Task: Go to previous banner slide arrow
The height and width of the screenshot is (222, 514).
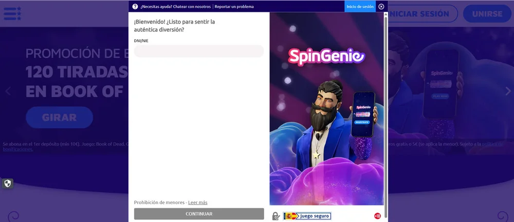Action: [x=8, y=91]
